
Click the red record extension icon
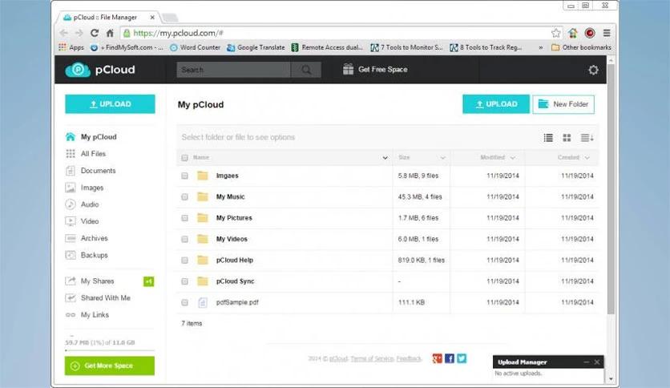[590, 33]
